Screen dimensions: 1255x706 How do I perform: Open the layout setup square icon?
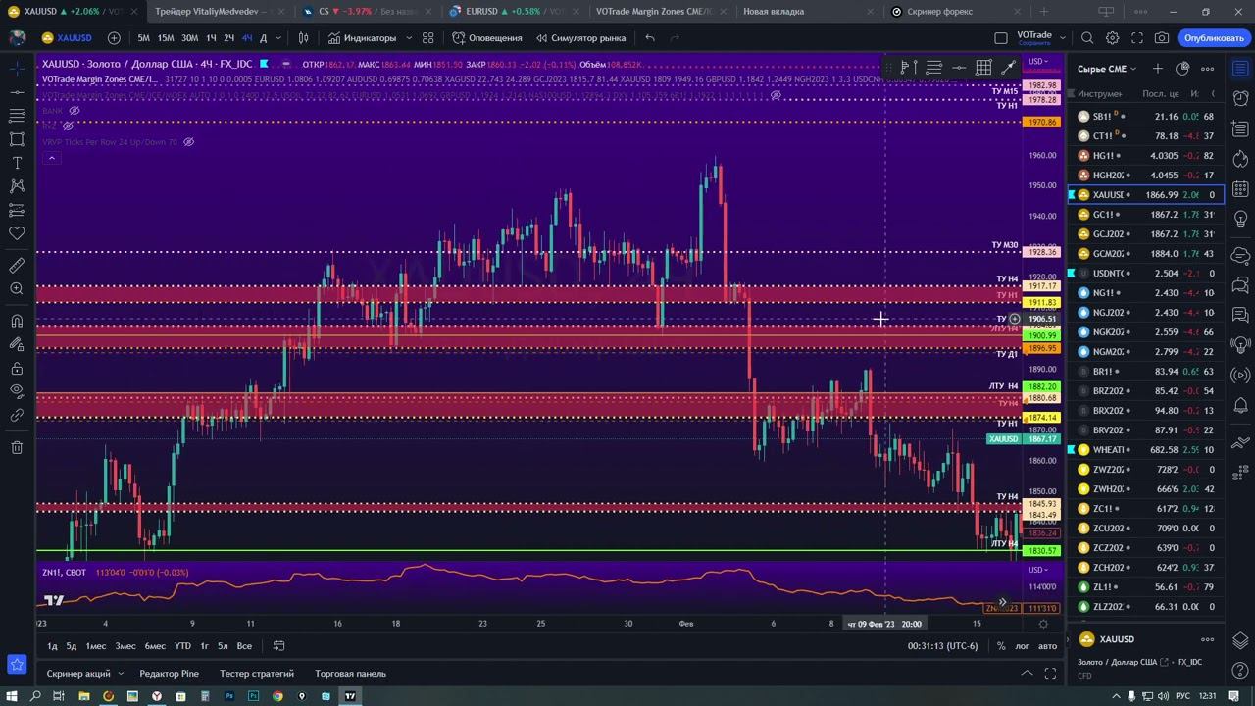1001,38
